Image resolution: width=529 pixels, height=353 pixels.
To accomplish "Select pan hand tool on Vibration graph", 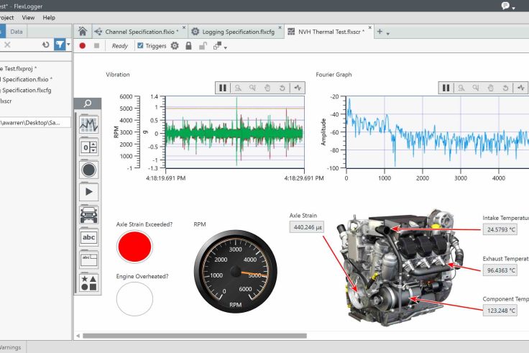I will pyautogui.click(x=267, y=88).
